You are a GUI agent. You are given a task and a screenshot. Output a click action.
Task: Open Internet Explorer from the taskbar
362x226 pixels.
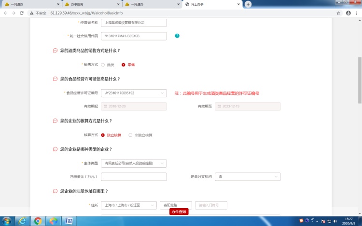tap(22, 221)
